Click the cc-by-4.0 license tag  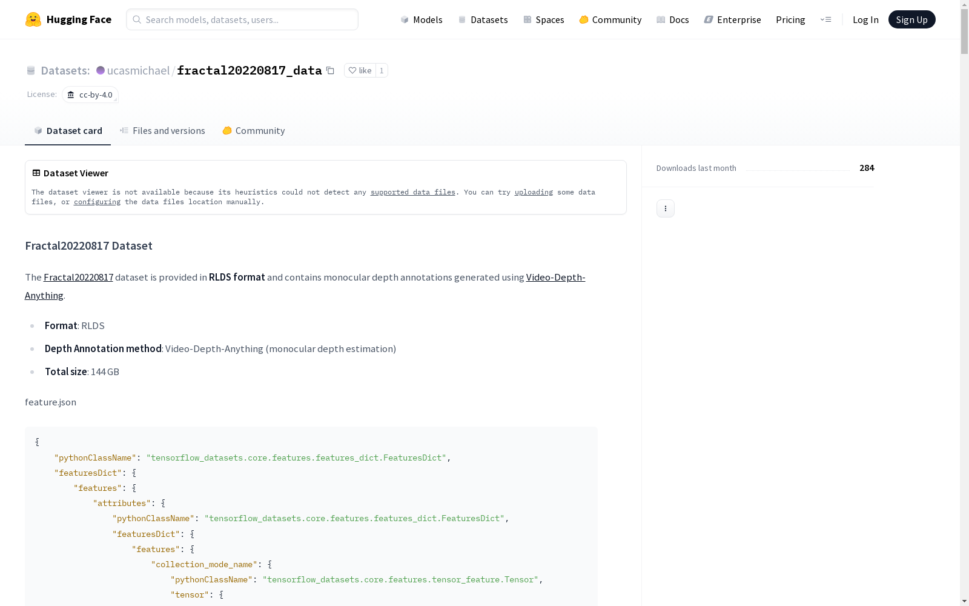click(x=90, y=95)
